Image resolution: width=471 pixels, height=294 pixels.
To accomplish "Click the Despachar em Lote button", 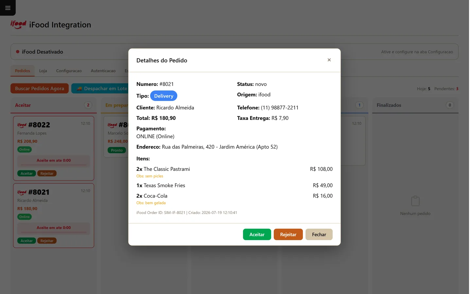I will [x=101, y=89].
